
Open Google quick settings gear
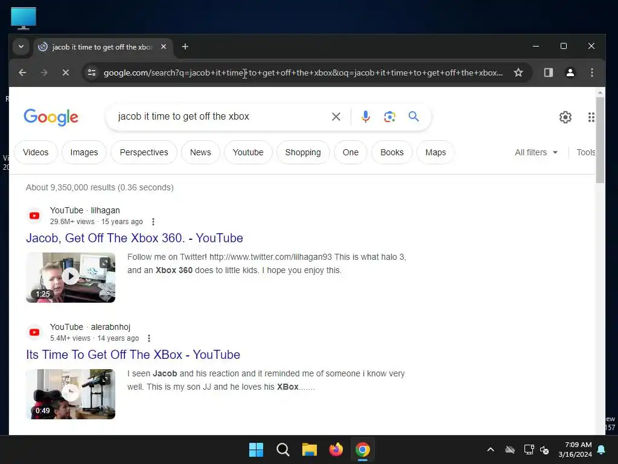(565, 117)
